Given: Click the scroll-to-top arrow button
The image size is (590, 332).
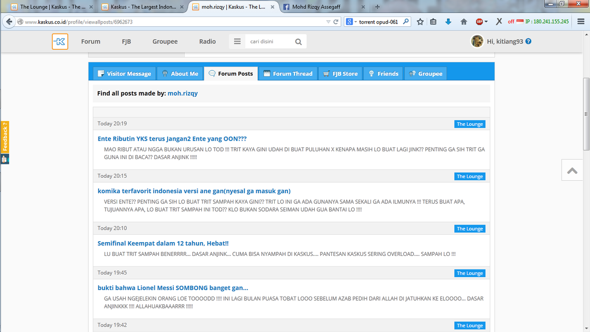Looking at the screenshot, I should 572,170.
